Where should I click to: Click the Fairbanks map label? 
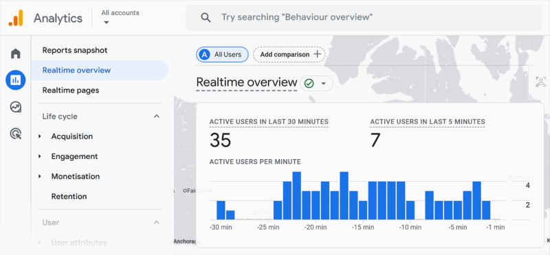click(198, 191)
